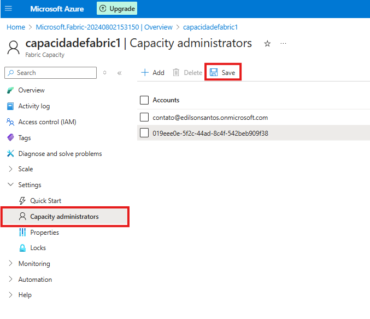Open the hamburger portal menu
Screen dimensions: 370x319
[8, 9]
